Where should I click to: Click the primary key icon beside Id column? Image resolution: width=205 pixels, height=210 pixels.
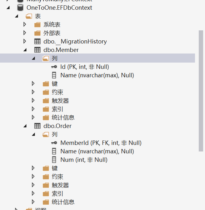click(54, 67)
